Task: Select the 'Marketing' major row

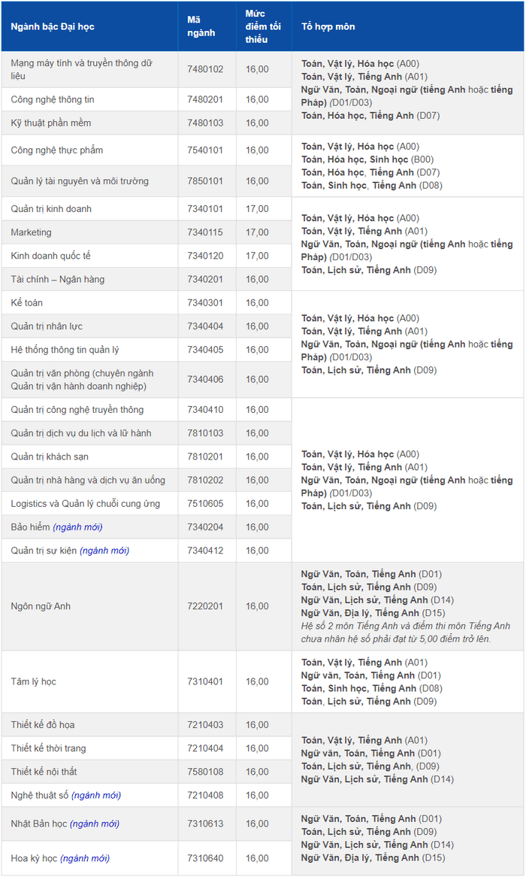Action: tap(147, 232)
